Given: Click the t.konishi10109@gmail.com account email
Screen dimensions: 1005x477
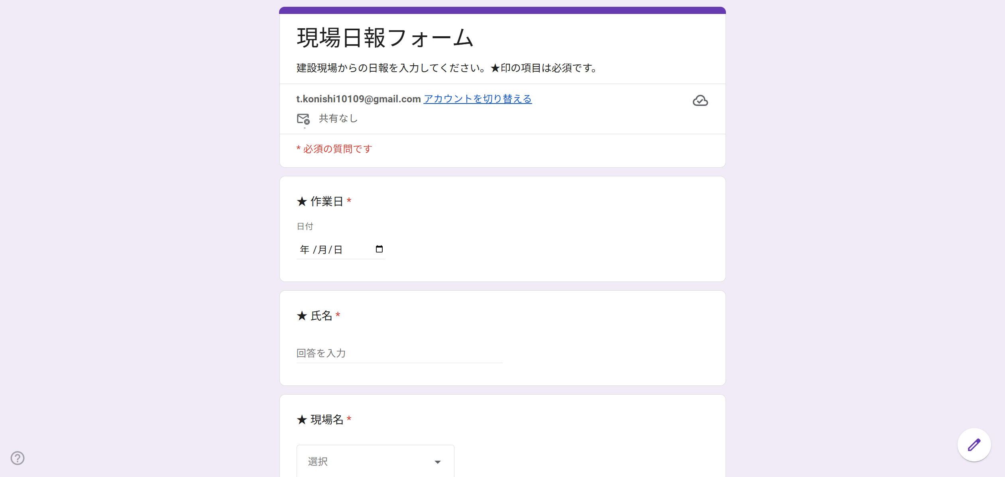Looking at the screenshot, I should click(358, 99).
